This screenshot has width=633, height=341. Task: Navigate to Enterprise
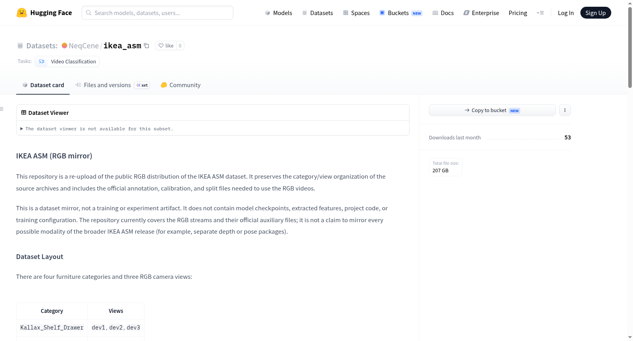(x=481, y=13)
